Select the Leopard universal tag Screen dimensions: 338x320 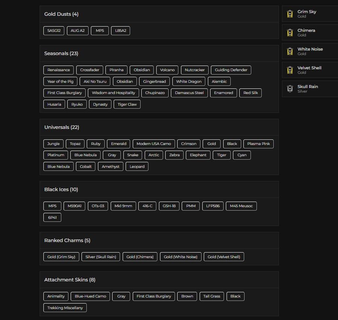coord(137,167)
